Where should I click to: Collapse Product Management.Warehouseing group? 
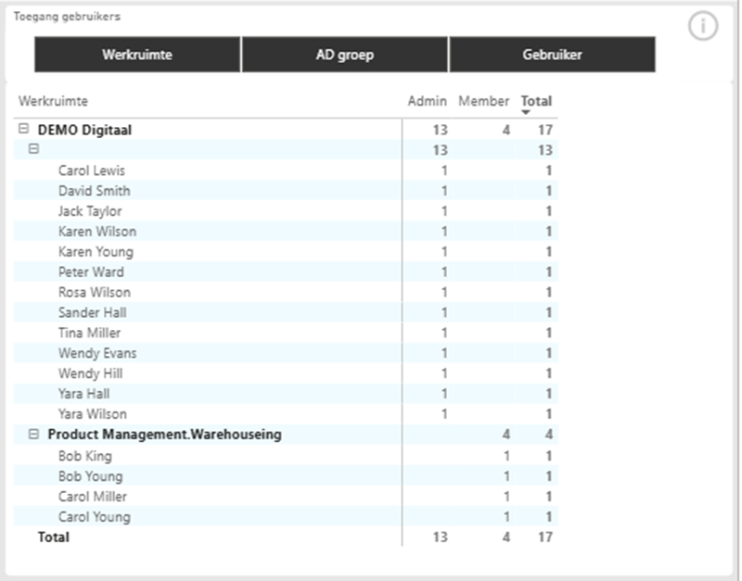pos(34,434)
